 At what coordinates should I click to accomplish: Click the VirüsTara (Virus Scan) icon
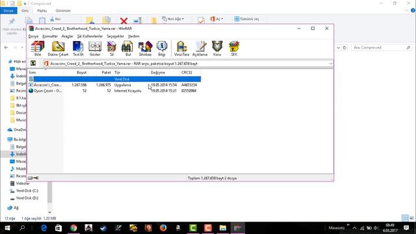181,49
